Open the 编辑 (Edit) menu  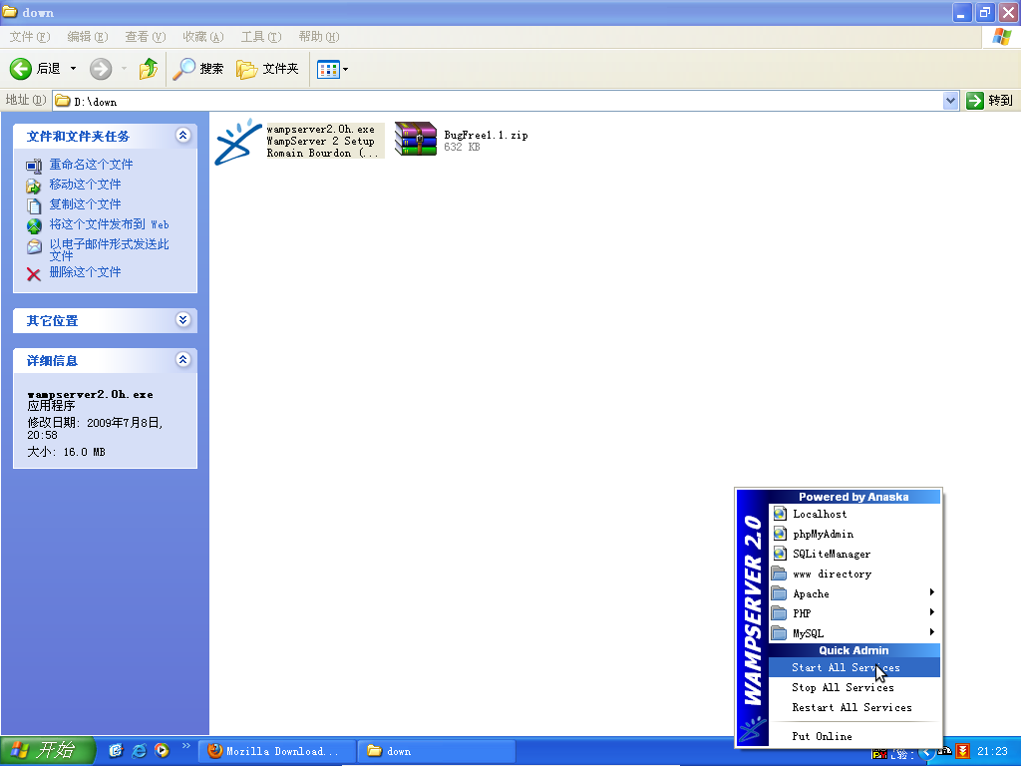pyautogui.click(x=88, y=37)
